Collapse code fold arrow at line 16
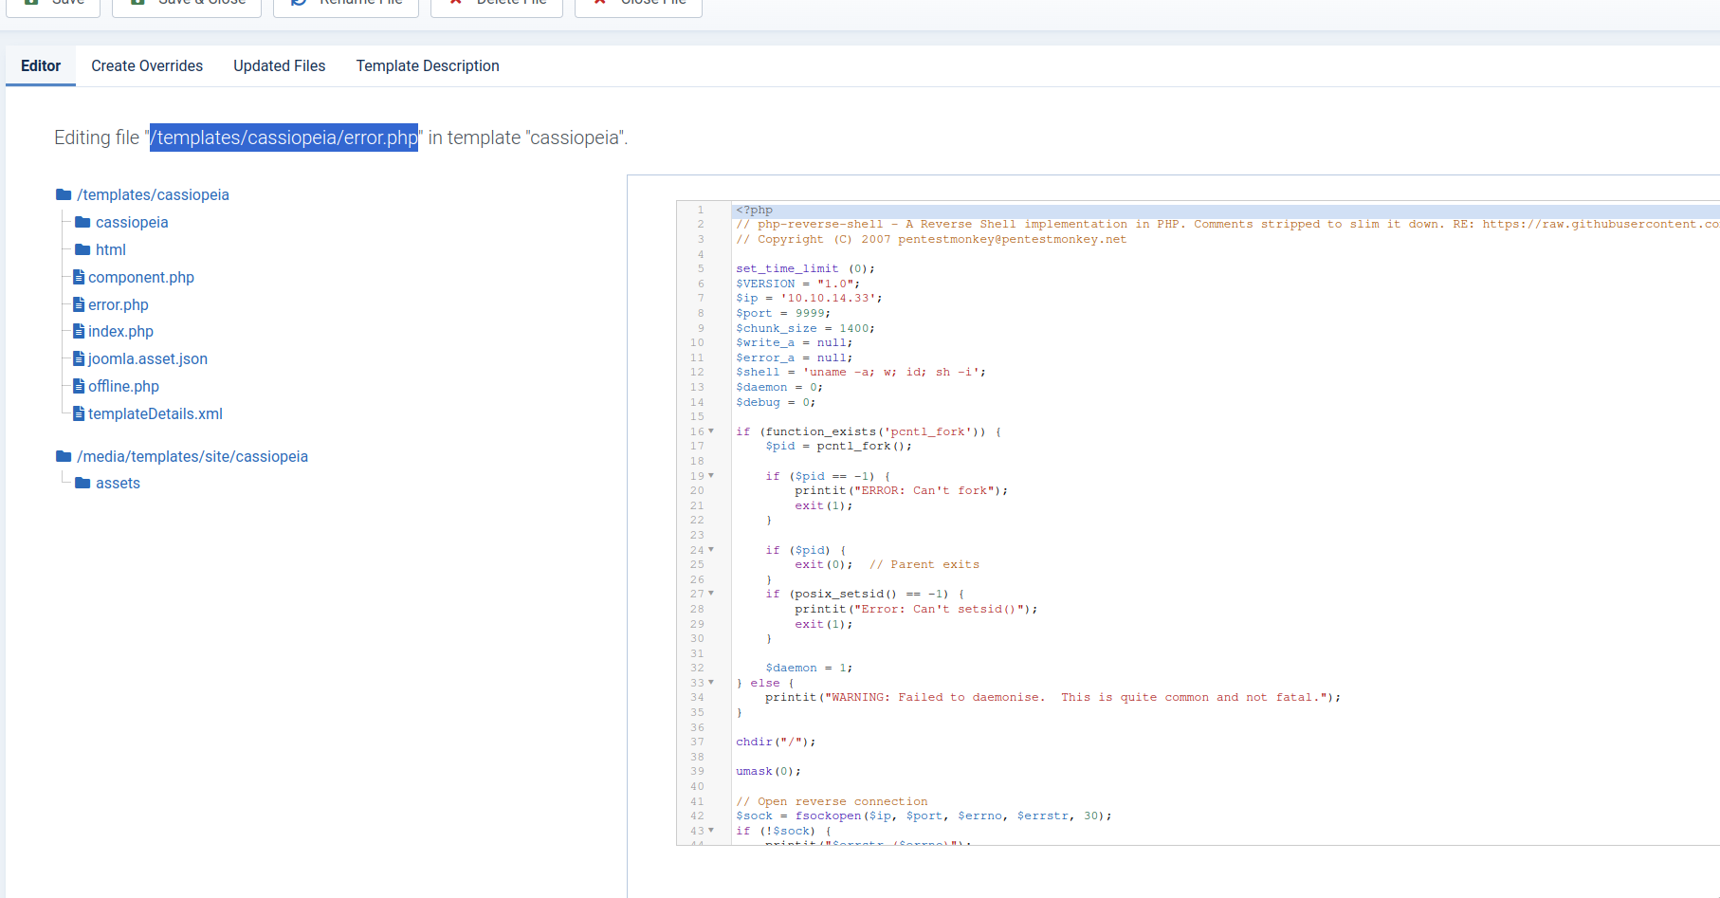The height and width of the screenshot is (898, 1720). (711, 431)
